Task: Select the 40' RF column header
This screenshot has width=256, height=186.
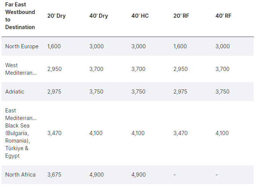Action: click(223, 16)
